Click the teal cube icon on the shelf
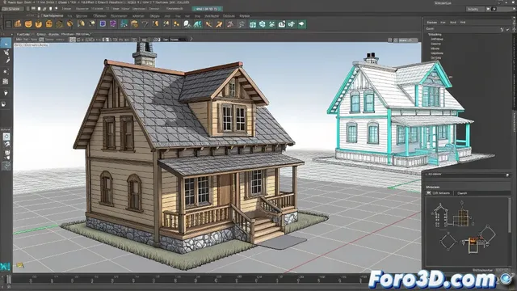The image size is (517, 291). (262, 24)
